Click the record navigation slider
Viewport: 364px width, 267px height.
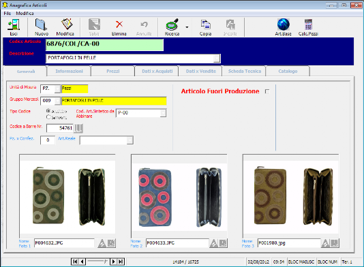[97, 262]
